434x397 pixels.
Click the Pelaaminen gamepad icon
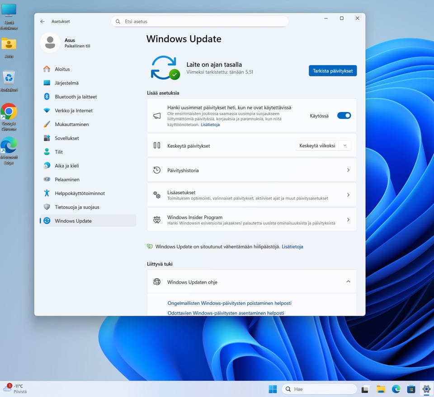[47, 179]
